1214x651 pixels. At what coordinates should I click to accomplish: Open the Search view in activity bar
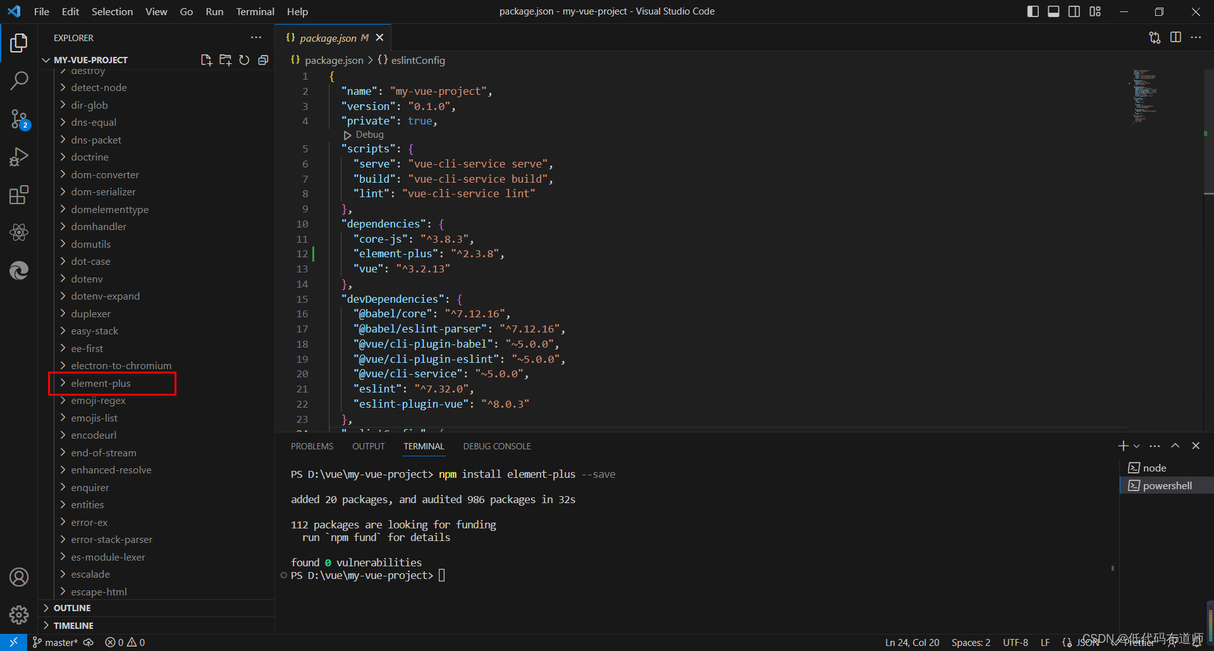[19, 81]
